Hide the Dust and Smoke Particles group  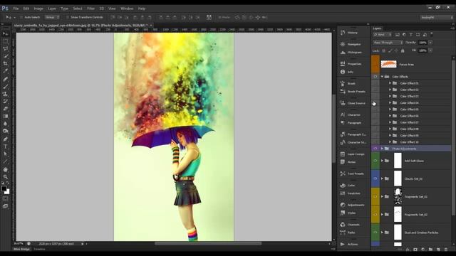click(375, 233)
